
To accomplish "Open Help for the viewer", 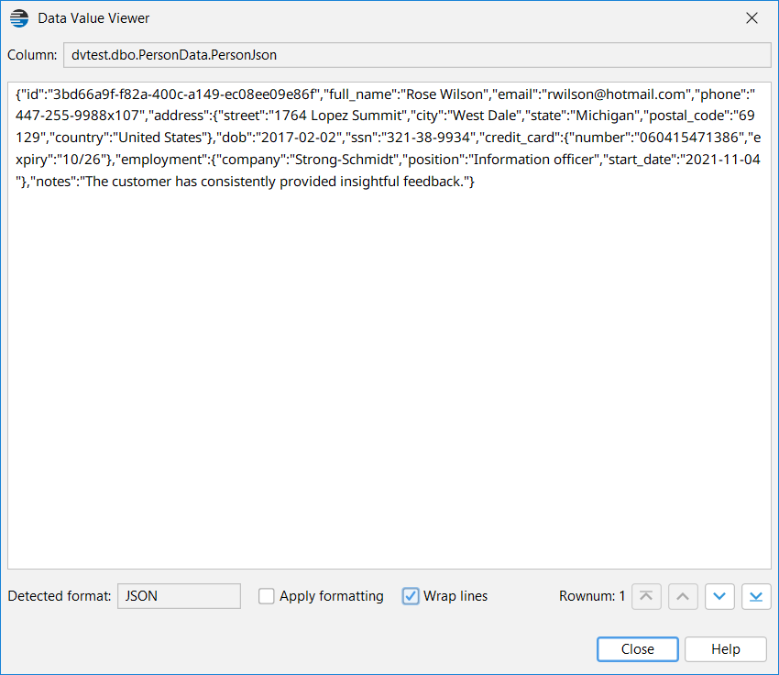I will tap(725, 649).
